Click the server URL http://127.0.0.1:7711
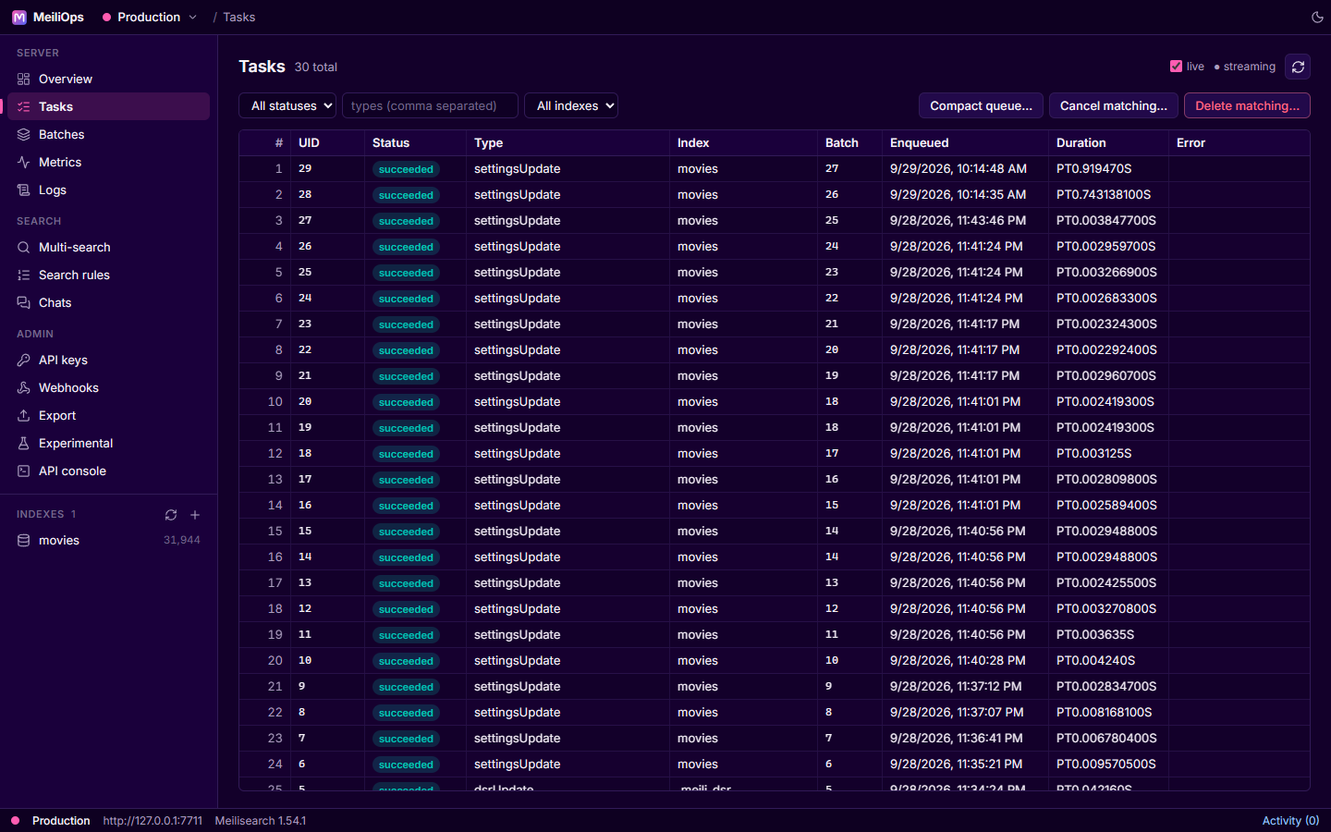The image size is (1331, 832). coord(153,821)
